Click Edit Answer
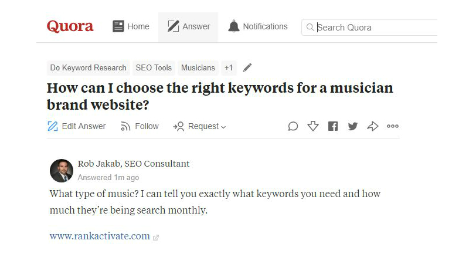 pyautogui.click(x=77, y=126)
